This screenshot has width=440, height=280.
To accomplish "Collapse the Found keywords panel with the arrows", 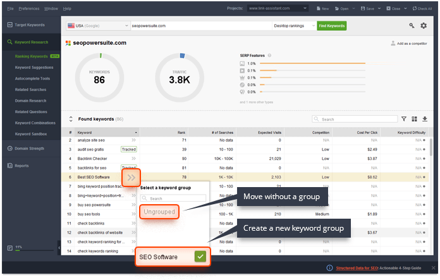I will point(71,119).
